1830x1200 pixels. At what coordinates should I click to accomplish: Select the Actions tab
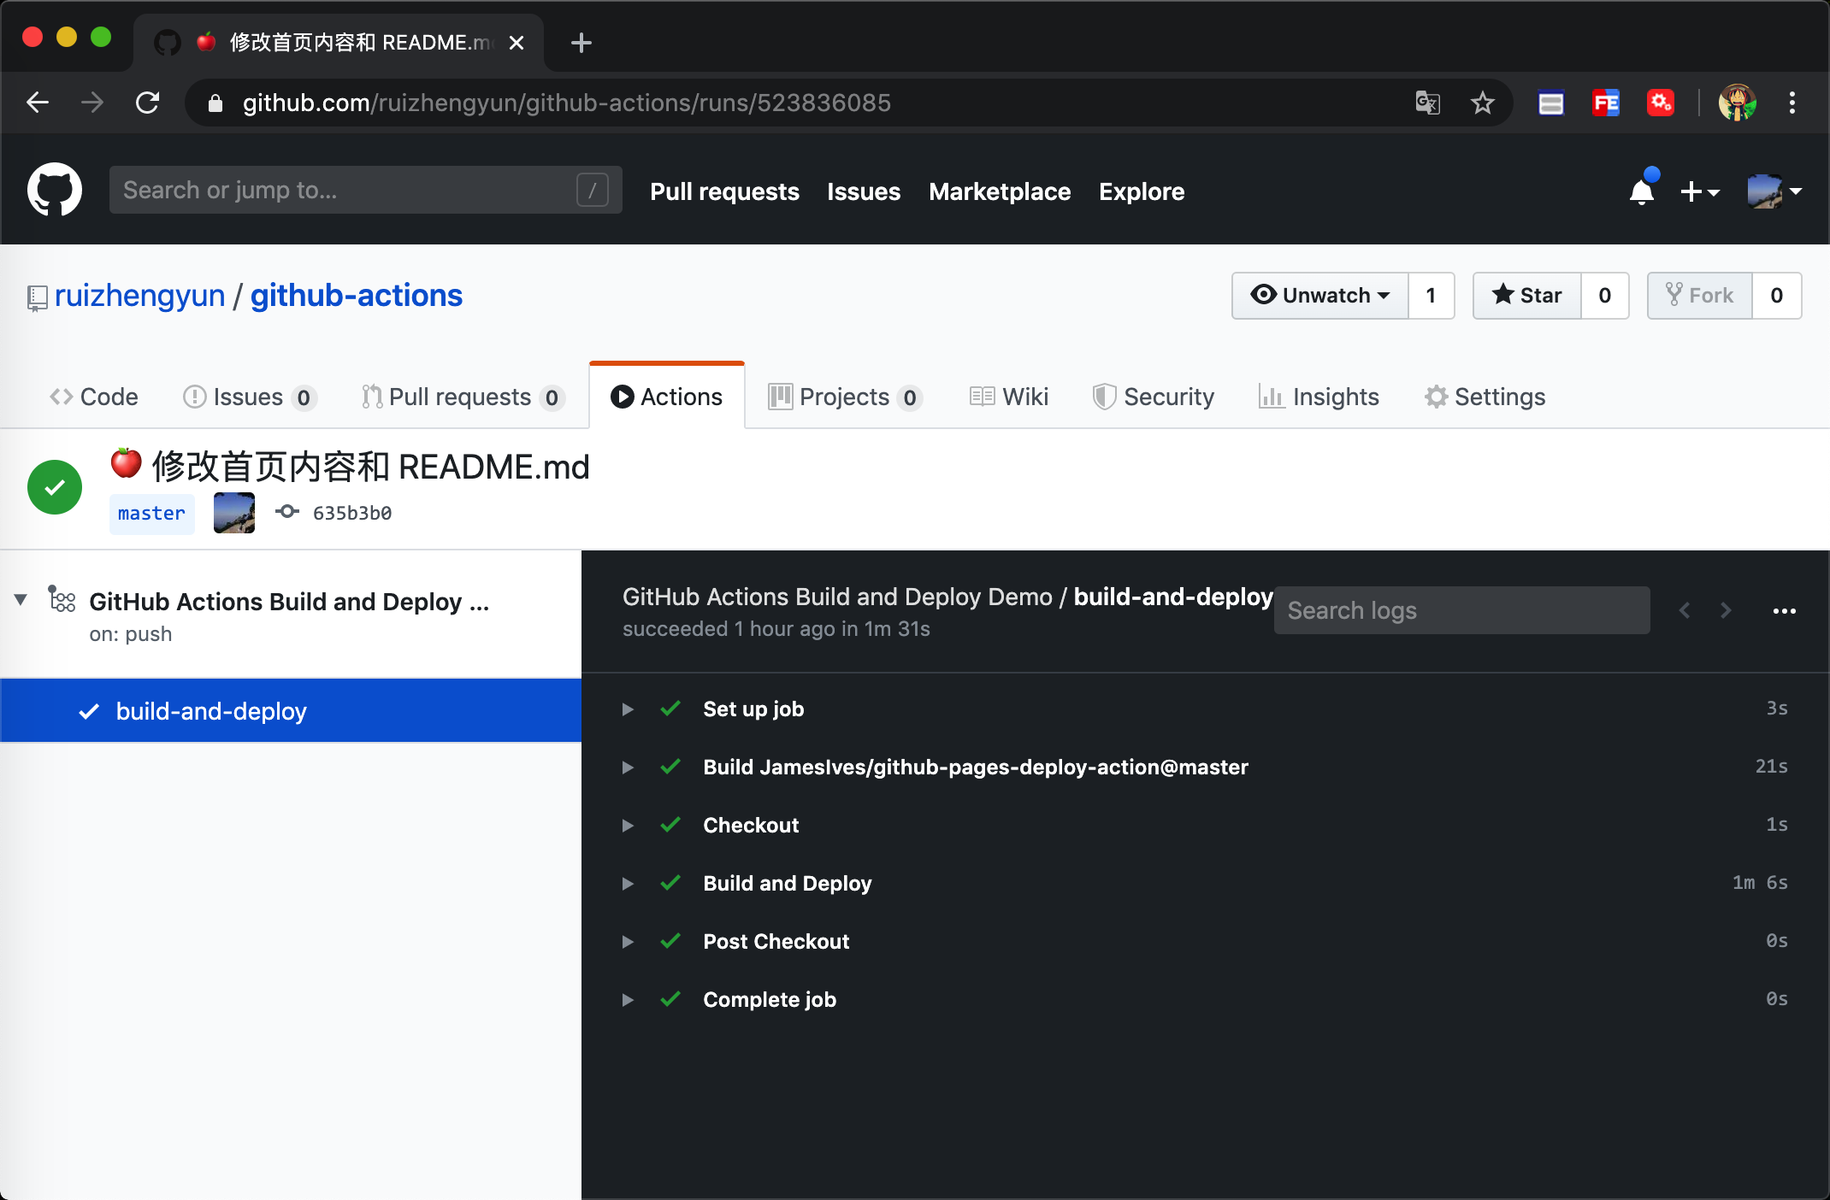click(667, 397)
